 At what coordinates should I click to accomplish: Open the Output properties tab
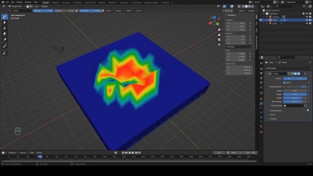coord(261,73)
